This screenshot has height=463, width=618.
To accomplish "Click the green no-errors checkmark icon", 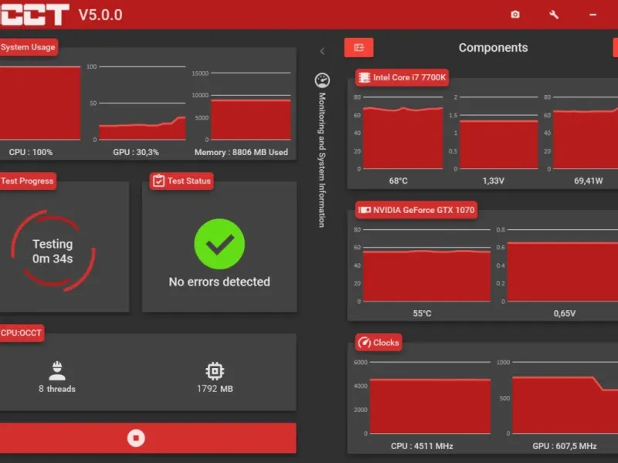I will (x=219, y=244).
